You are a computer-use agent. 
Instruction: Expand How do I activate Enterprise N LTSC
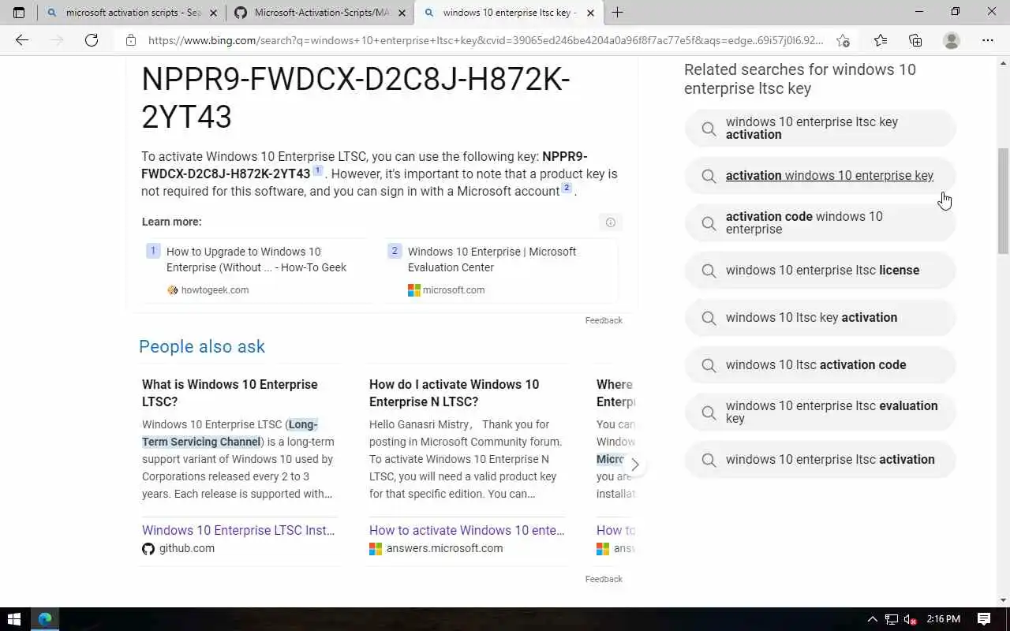click(454, 393)
